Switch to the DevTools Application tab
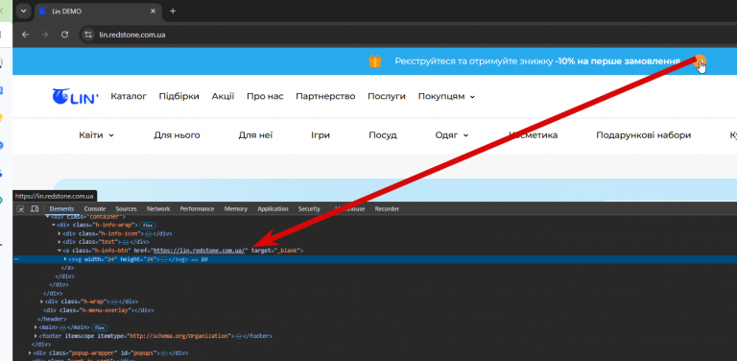The image size is (737, 361). coord(273,208)
